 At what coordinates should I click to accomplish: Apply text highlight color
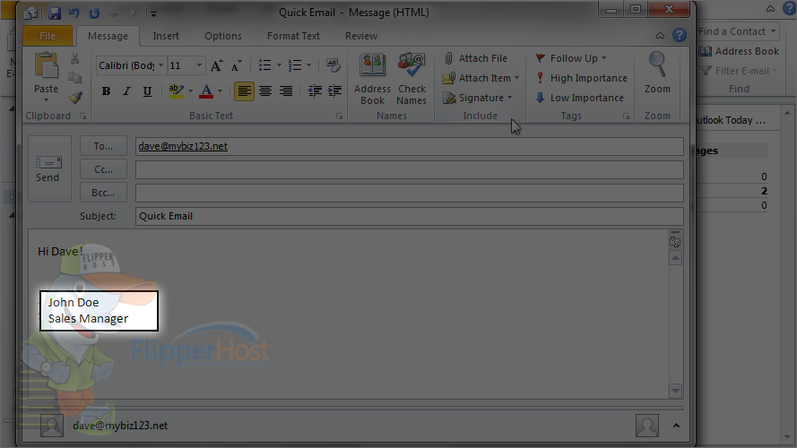coord(176,91)
